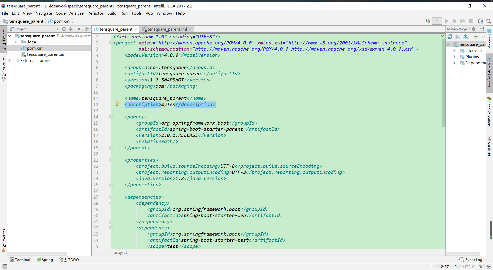This screenshot has width=493, height=270.
Task: Toggle read-only lock icon in status bar
Action: coord(481,267)
